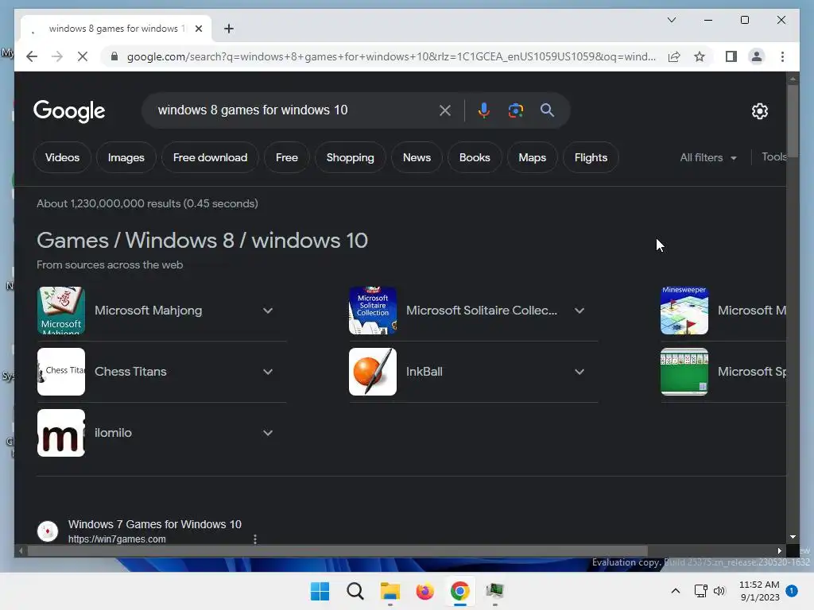
Task: Apply the Free download filter chip
Action: tap(210, 158)
